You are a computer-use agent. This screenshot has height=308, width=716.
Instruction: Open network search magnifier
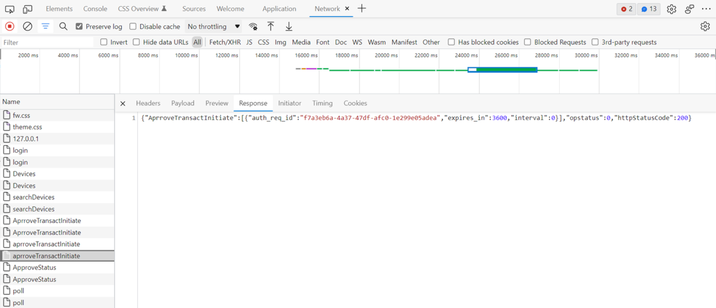click(63, 27)
